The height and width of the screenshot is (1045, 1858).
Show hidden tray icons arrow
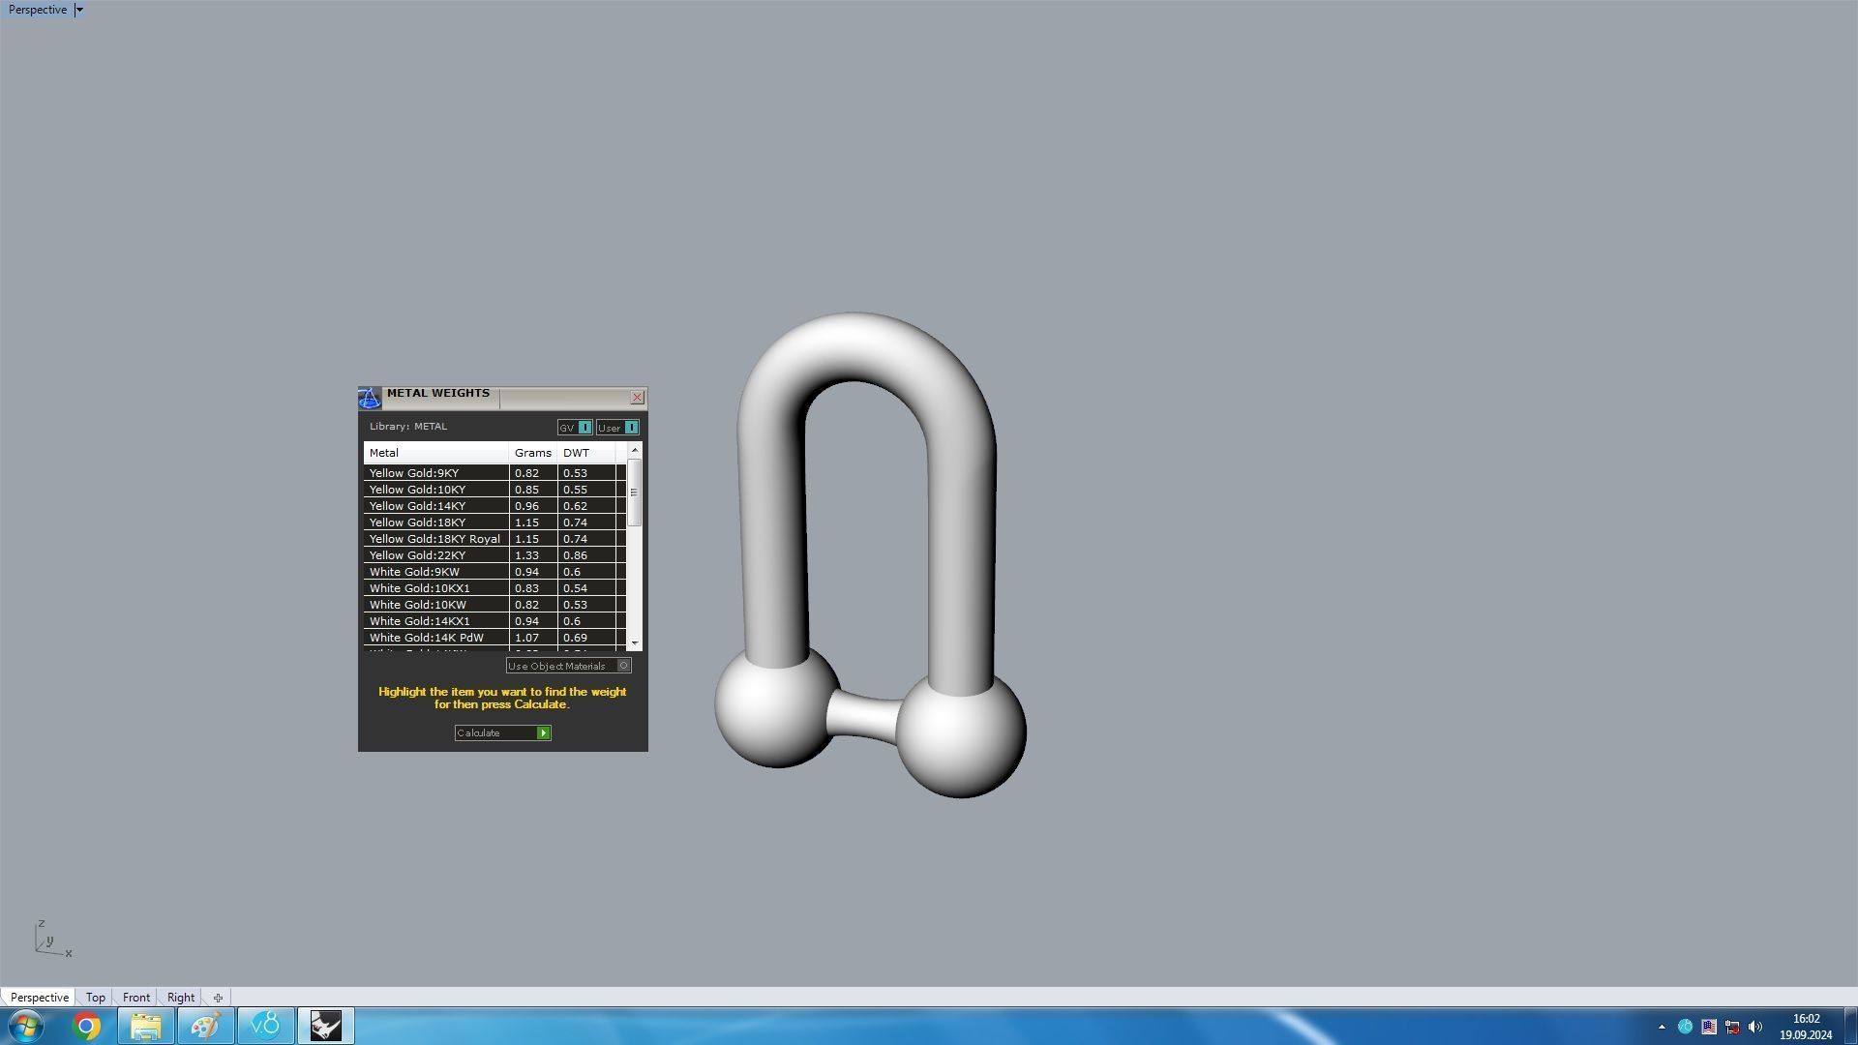[1662, 1027]
